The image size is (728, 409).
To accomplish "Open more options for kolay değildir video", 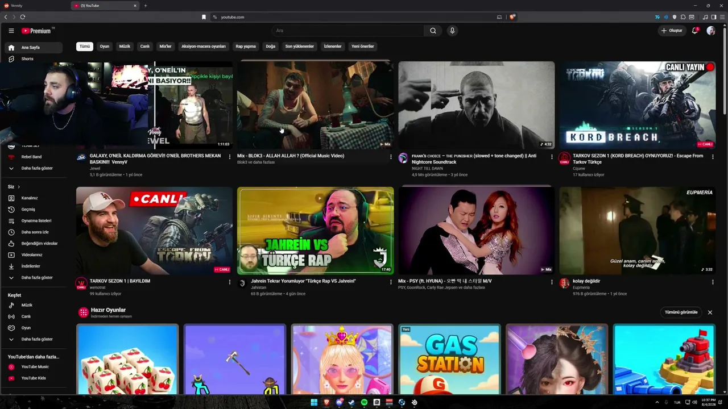I will [713, 282].
